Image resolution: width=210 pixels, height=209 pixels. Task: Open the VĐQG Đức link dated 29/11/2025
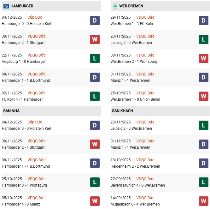point(145,17)
